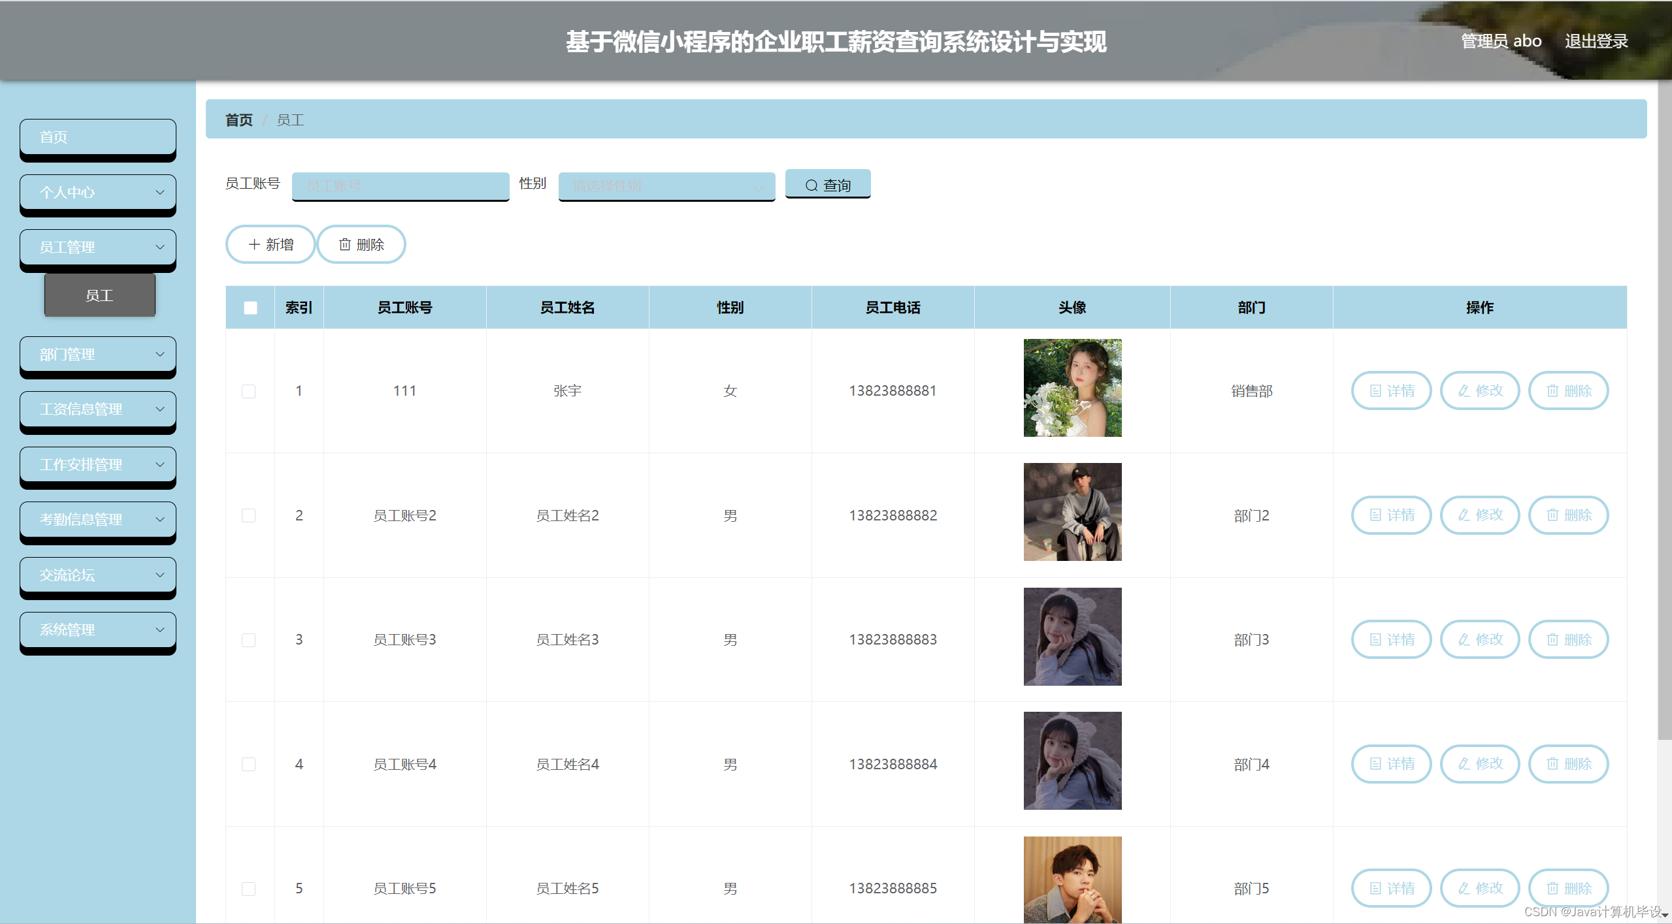The image size is (1672, 924).
Task: Open 详情 for employee 张宇
Action: pos(1391,390)
